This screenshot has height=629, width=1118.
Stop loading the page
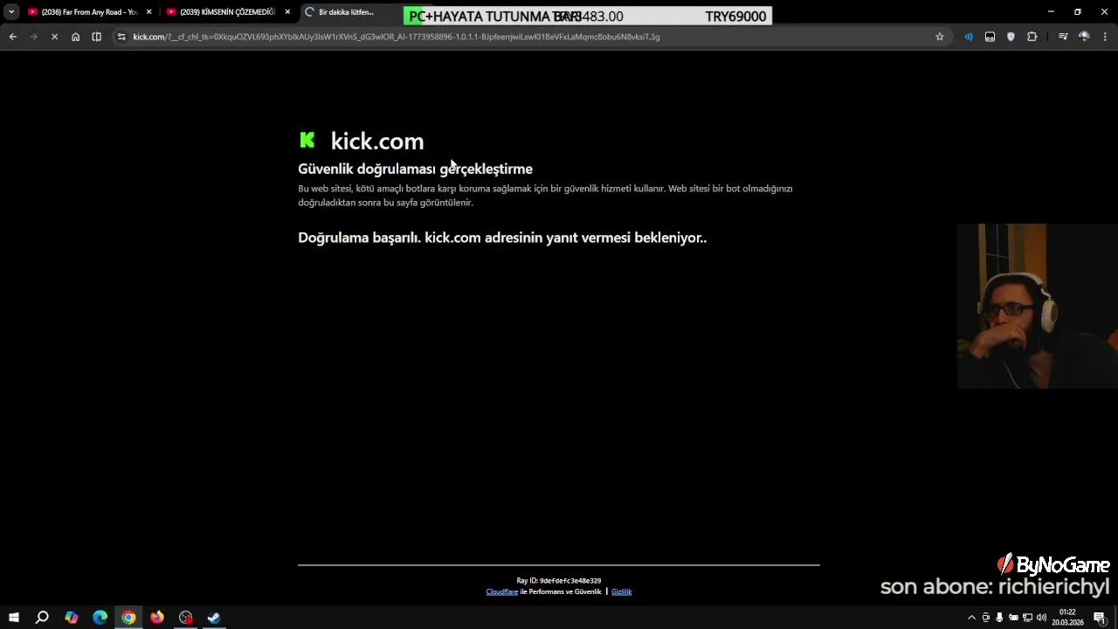(54, 37)
